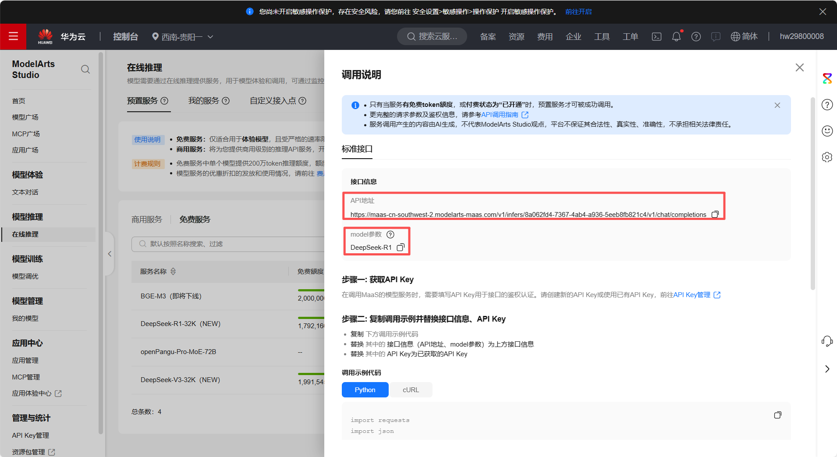This screenshot has width=837, height=457.
Task: Collapse the sidebar with arrow handle
Action: coord(110,254)
